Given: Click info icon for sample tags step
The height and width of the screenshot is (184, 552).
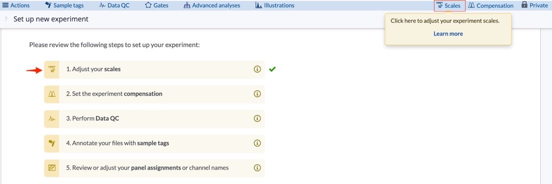Looking at the screenshot, I should click(257, 143).
